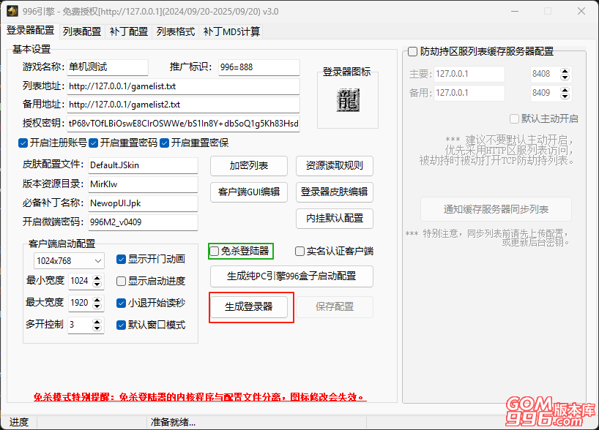Image resolution: width=599 pixels, height=430 pixels.
Task: Click the 加密列表 button
Action: [x=249, y=166]
